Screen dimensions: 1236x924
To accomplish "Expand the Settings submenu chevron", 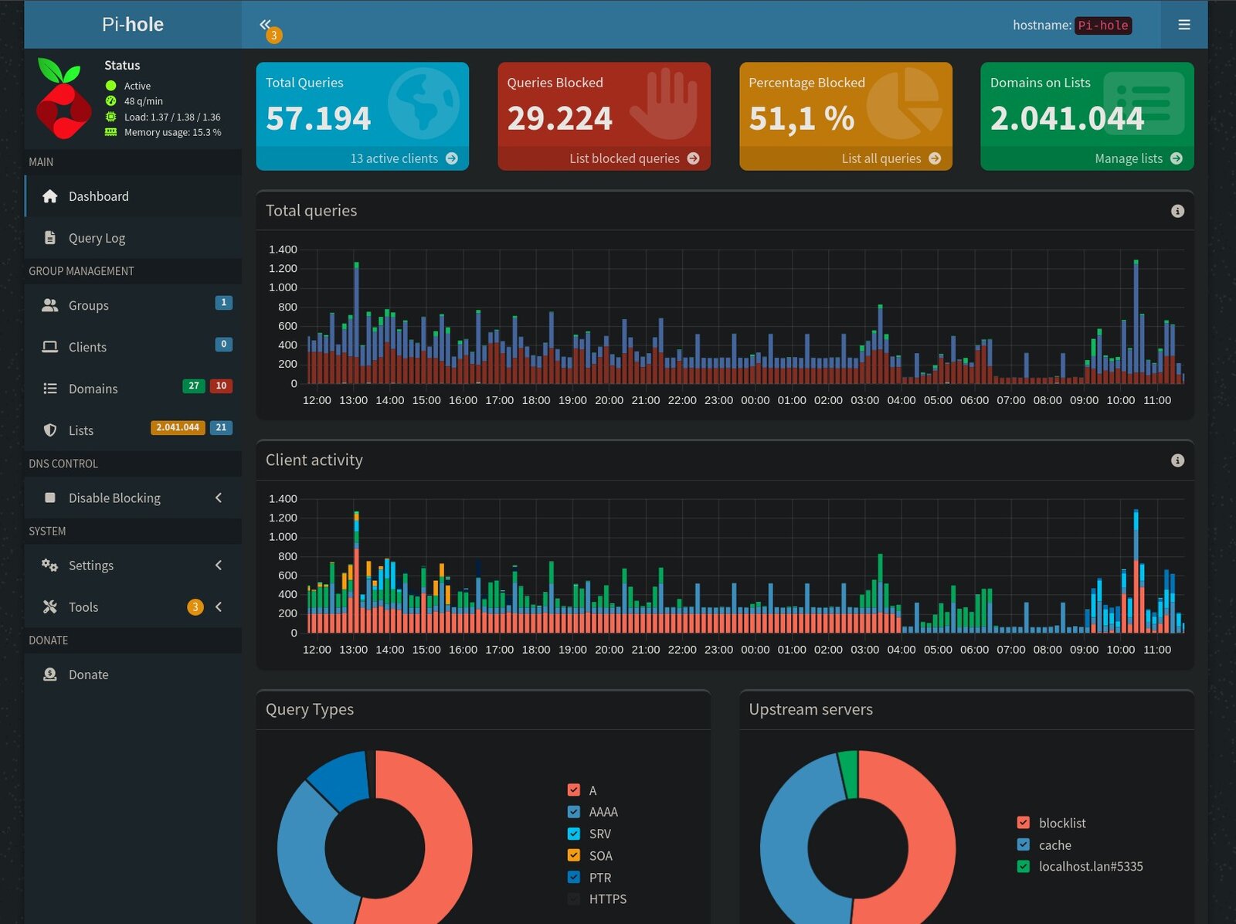I will coord(218,566).
